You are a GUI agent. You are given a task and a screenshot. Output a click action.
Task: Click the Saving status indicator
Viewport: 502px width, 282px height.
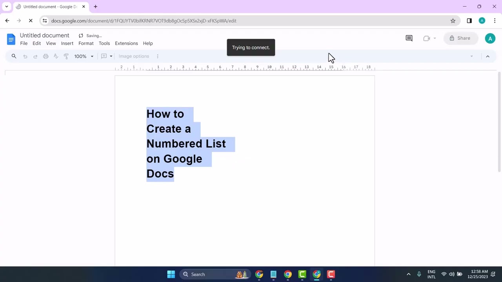point(90,36)
